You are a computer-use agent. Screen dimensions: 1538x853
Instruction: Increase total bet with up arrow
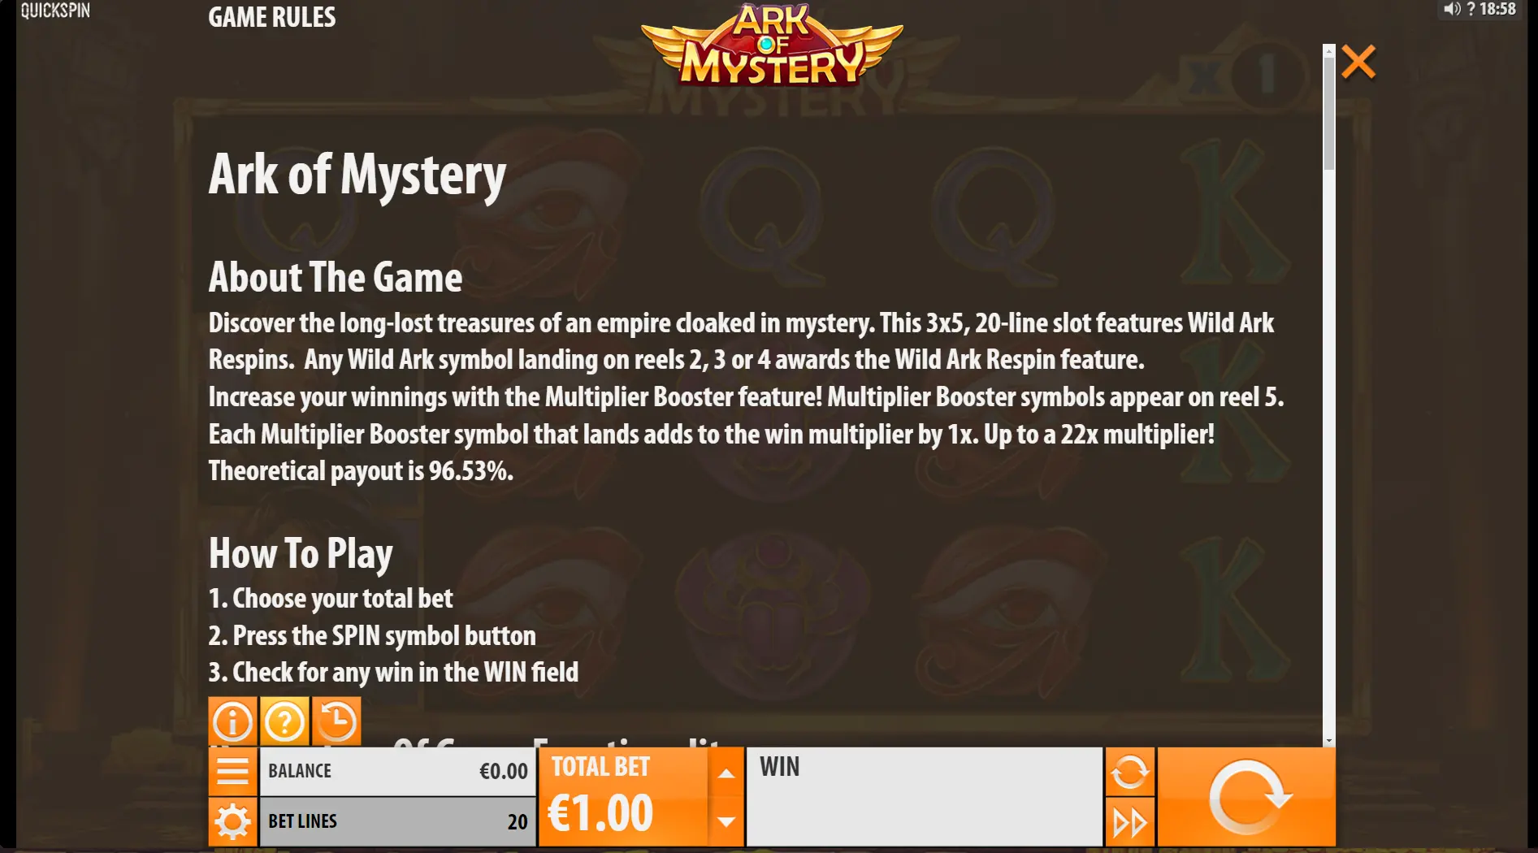click(726, 773)
